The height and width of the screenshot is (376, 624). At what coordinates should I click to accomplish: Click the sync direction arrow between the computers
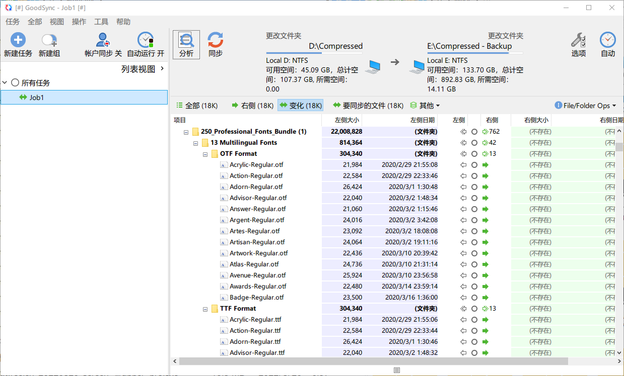click(x=395, y=62)
